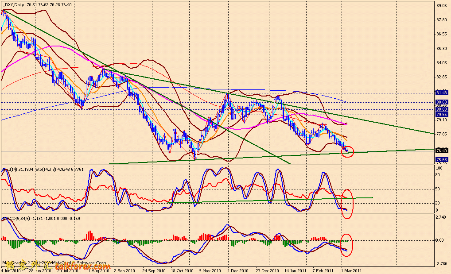Click the current price tag 76.40
Viewport: 451px width, 274px height.
click(442, 151)
